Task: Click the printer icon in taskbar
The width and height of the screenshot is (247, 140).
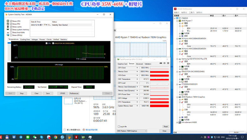Action: tap(90, 137)
